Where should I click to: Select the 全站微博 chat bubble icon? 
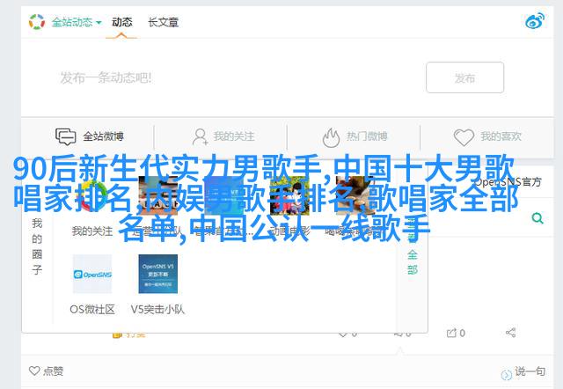tap(65, 136)
